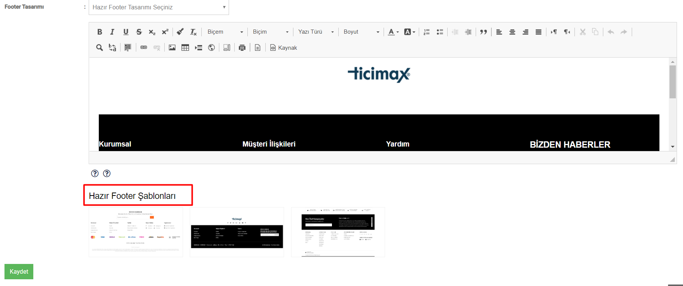Viewport: 683px width, 286px height.
Task: Click the redo arrow
Action: pyautogui.click(x=624, y=32)
